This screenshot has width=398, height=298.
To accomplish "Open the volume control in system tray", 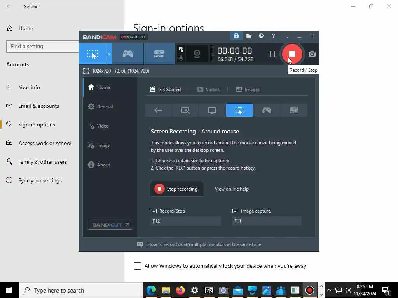I will [348, 290].
